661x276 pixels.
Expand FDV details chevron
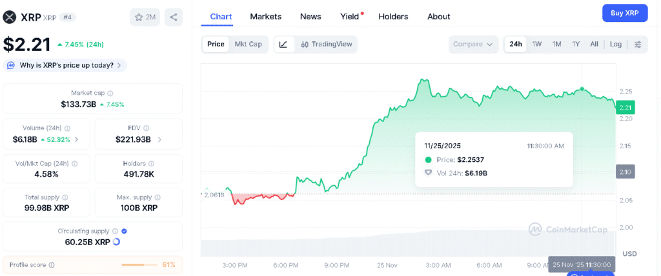[159, 139]
